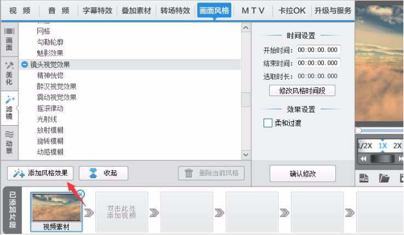Open the 画面 sidebar panel
Image resolution: width=404 pixels, height=235 pixels.
pos(9,40)
